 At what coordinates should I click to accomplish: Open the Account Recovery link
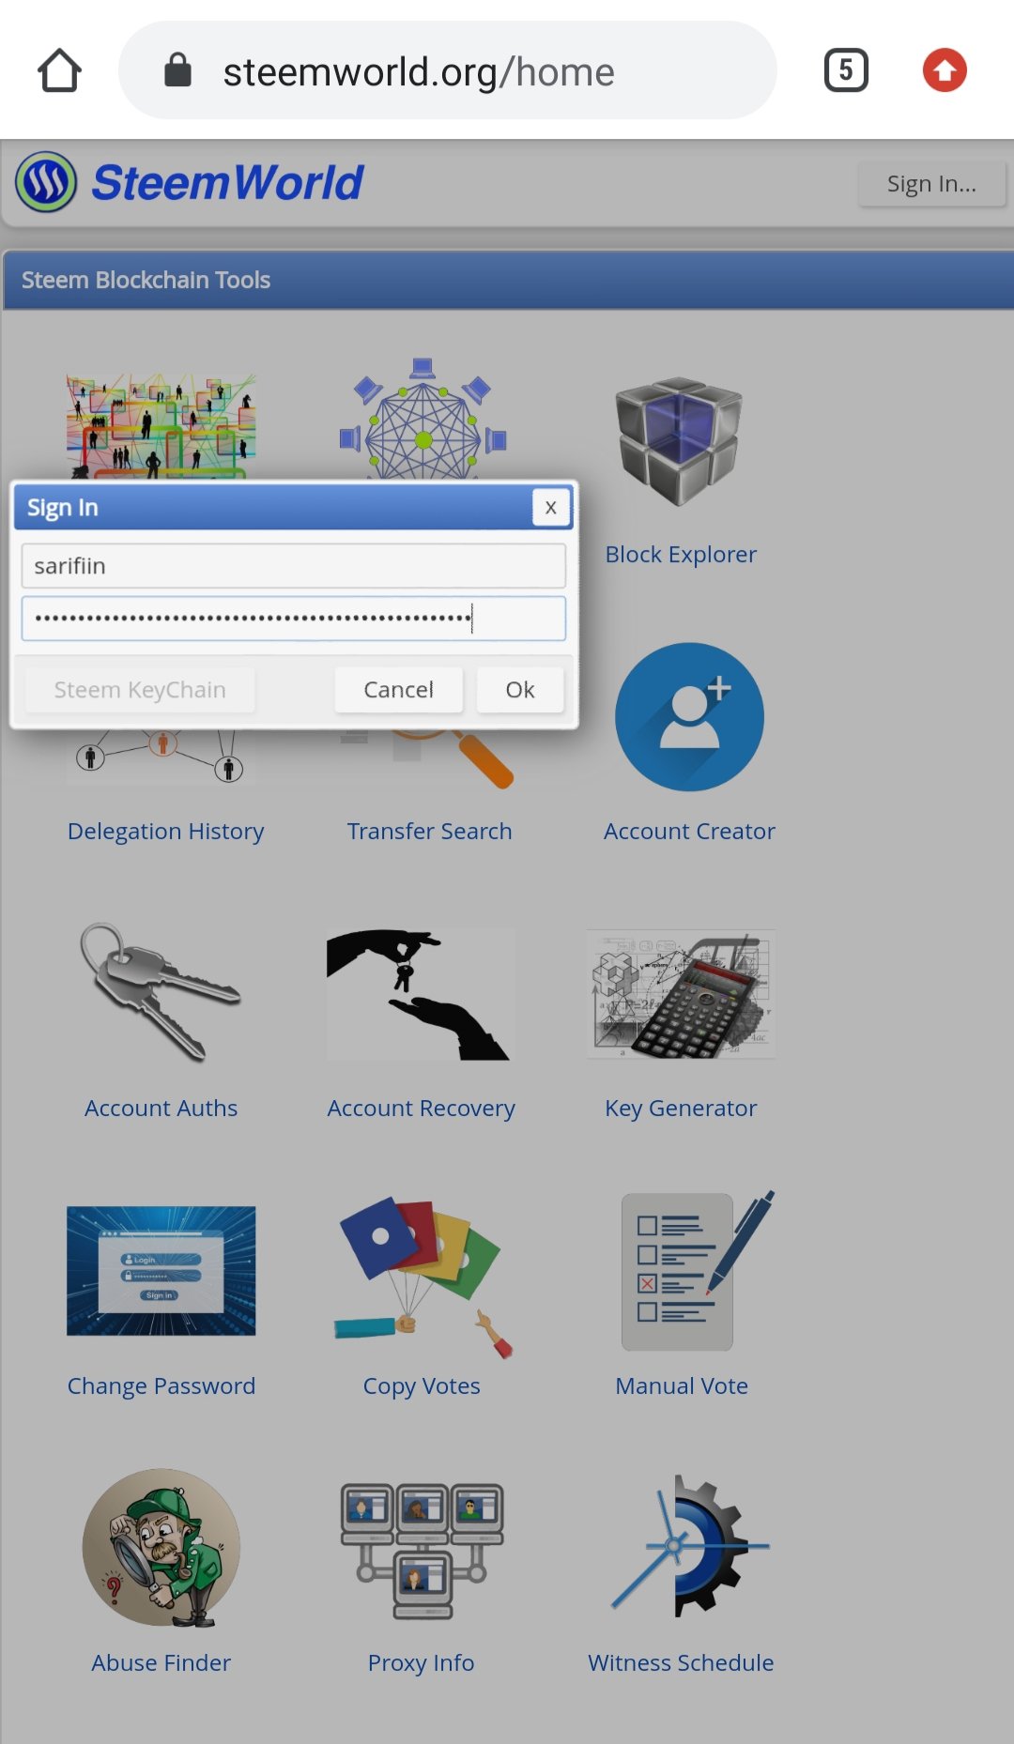[421, 1109]
